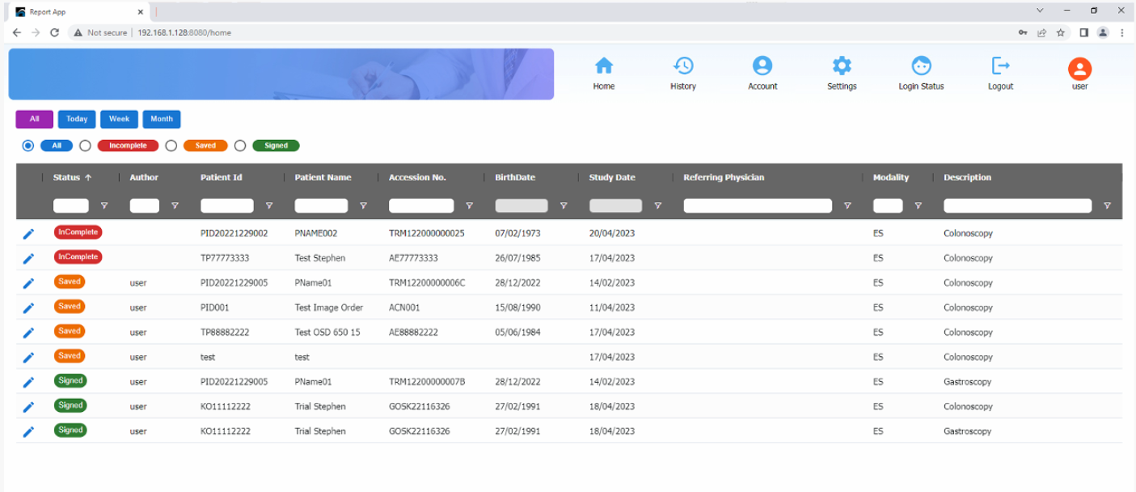The width and height of the screenshot is (1136, 492).
Task: Open the Study Date filter funnel
Action: tap(658, 206)
